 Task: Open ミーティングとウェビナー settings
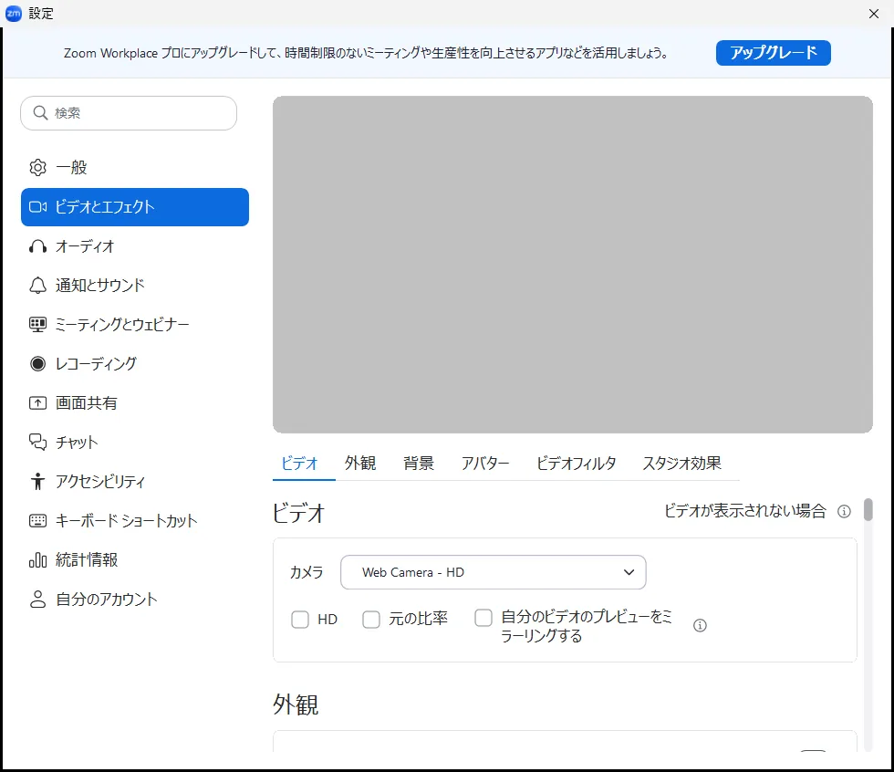pyautogui.click(x=135, y=325)
